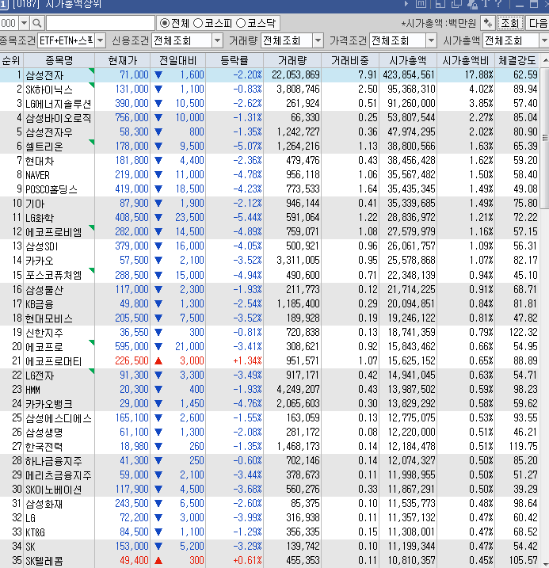Click the screen lock icon in title bar
Viewport: 549px width, 568px height.
[472, 4]
